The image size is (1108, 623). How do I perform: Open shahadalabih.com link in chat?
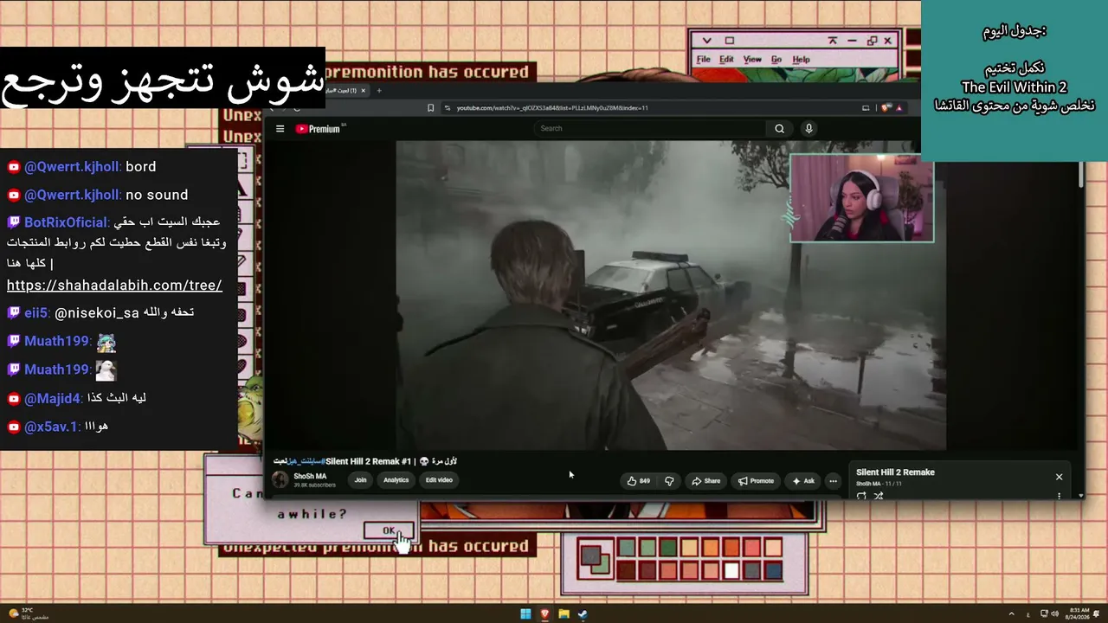tap(114, 286)
